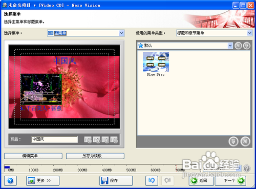Go to the last menu page icon

[114, 140]
